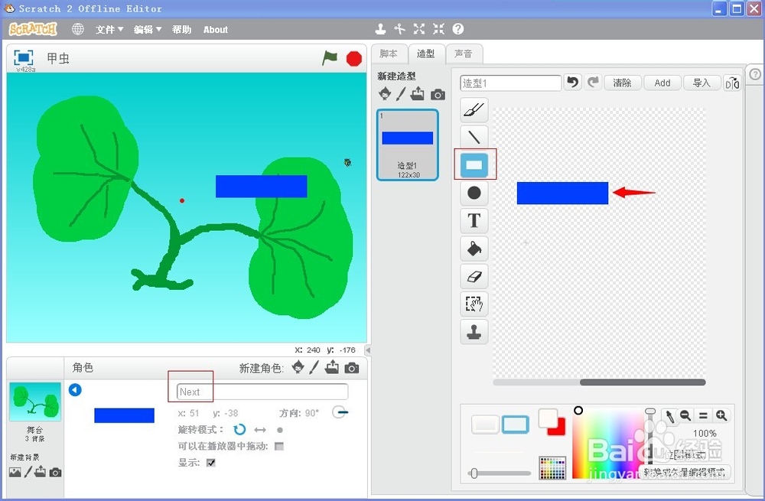Convert to vector mode button
The image size is (765, 501).
pyautogui.click(x=685, y=472)
